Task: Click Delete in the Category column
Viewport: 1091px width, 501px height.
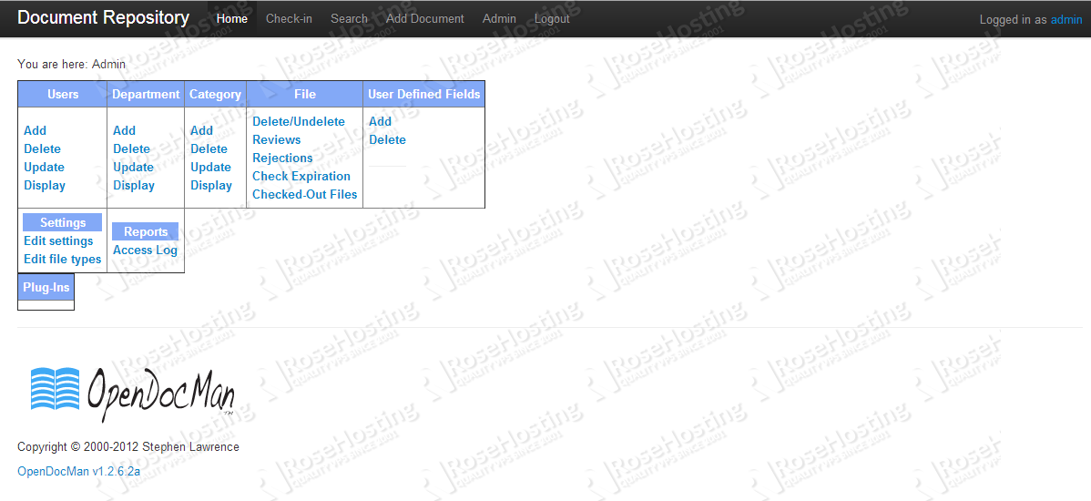Action: (209, 148)
